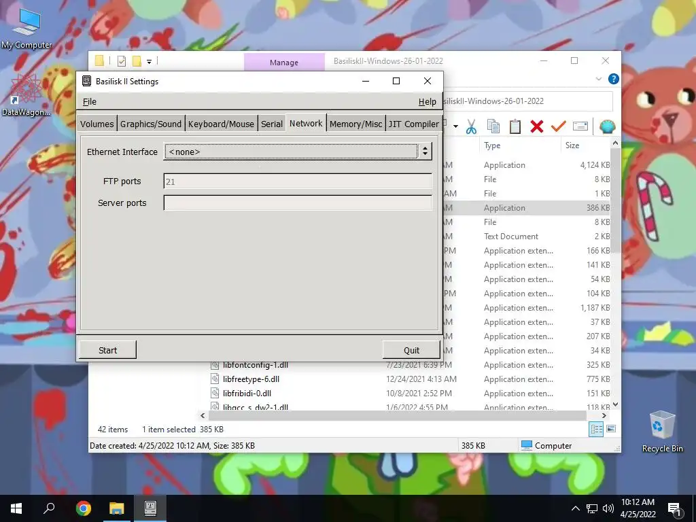Open the view dropdown arrow left of scissors
This screenshot has width=696, height=522.
455,126
